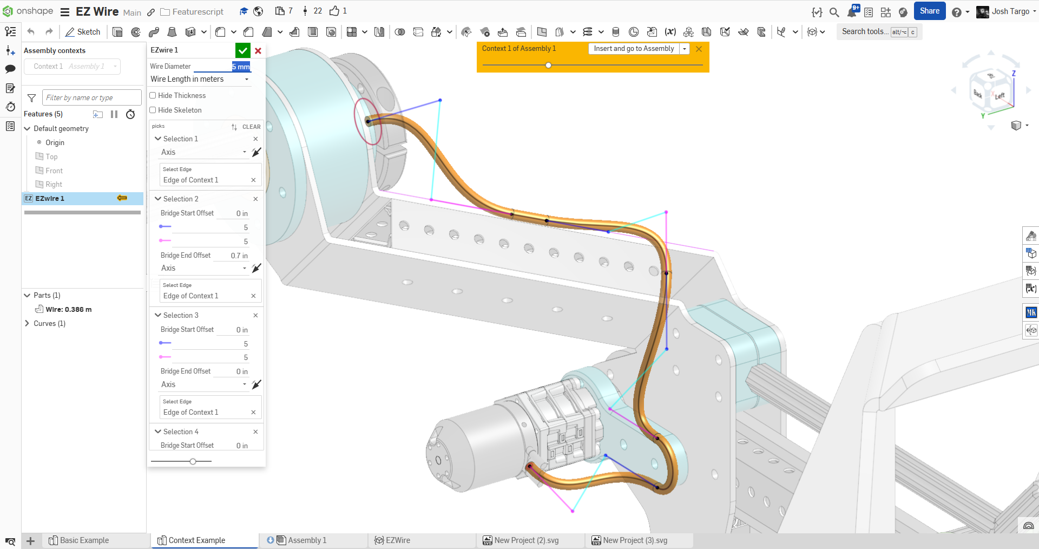Open the notifications bell
The width and height of the screenshot is (1039, 549).
852,11
